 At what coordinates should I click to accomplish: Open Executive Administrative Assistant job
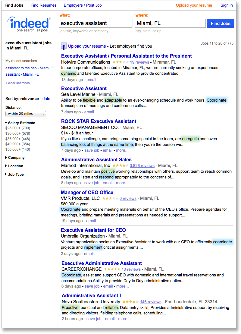(102, 263)
